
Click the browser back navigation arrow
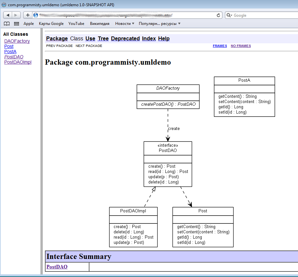[x=7, y=15]
